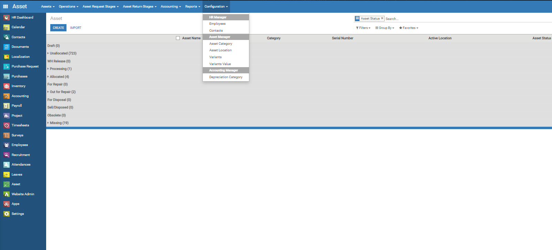
Task: Click the CREATE button
Action: pyautogui.click(x=58, y=28)
